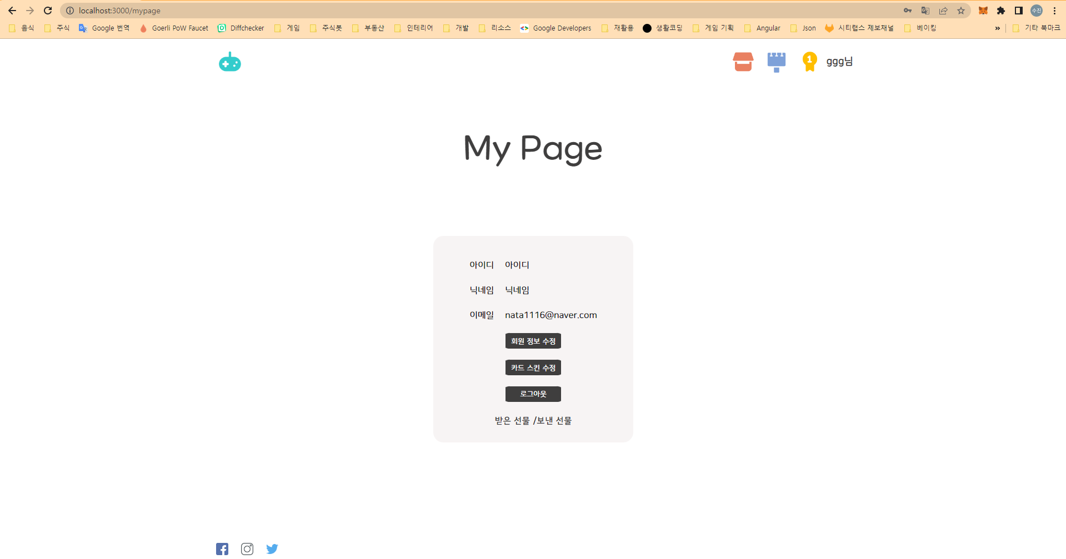
Task: Open the gold rank medal icon
Action: point(809,62)
